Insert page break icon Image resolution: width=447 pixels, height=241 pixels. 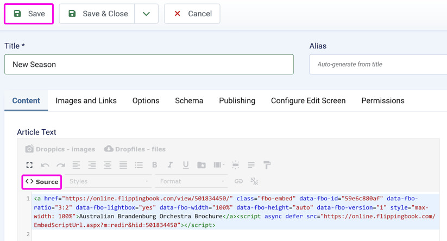pyautogui.click(x=236, y=165)
